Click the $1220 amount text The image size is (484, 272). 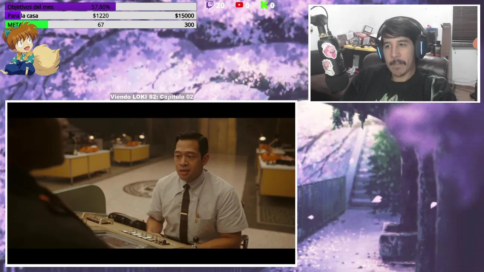coord(101,15)
